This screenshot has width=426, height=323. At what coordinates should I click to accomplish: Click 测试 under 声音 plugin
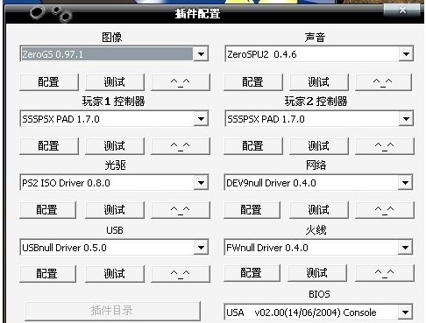pyautogui.click(x=319, y=82)
